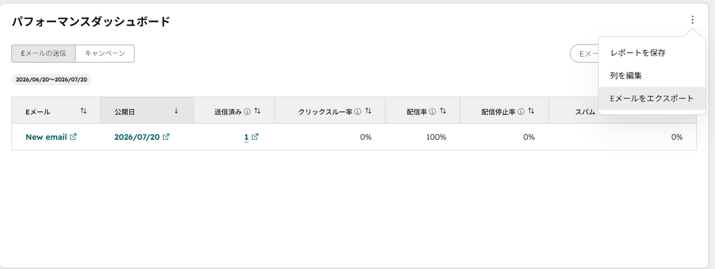Sort by 配信率 column arrows
This screenshot has width=715, height=269.
pyautogui.click(x=443, y=111)
